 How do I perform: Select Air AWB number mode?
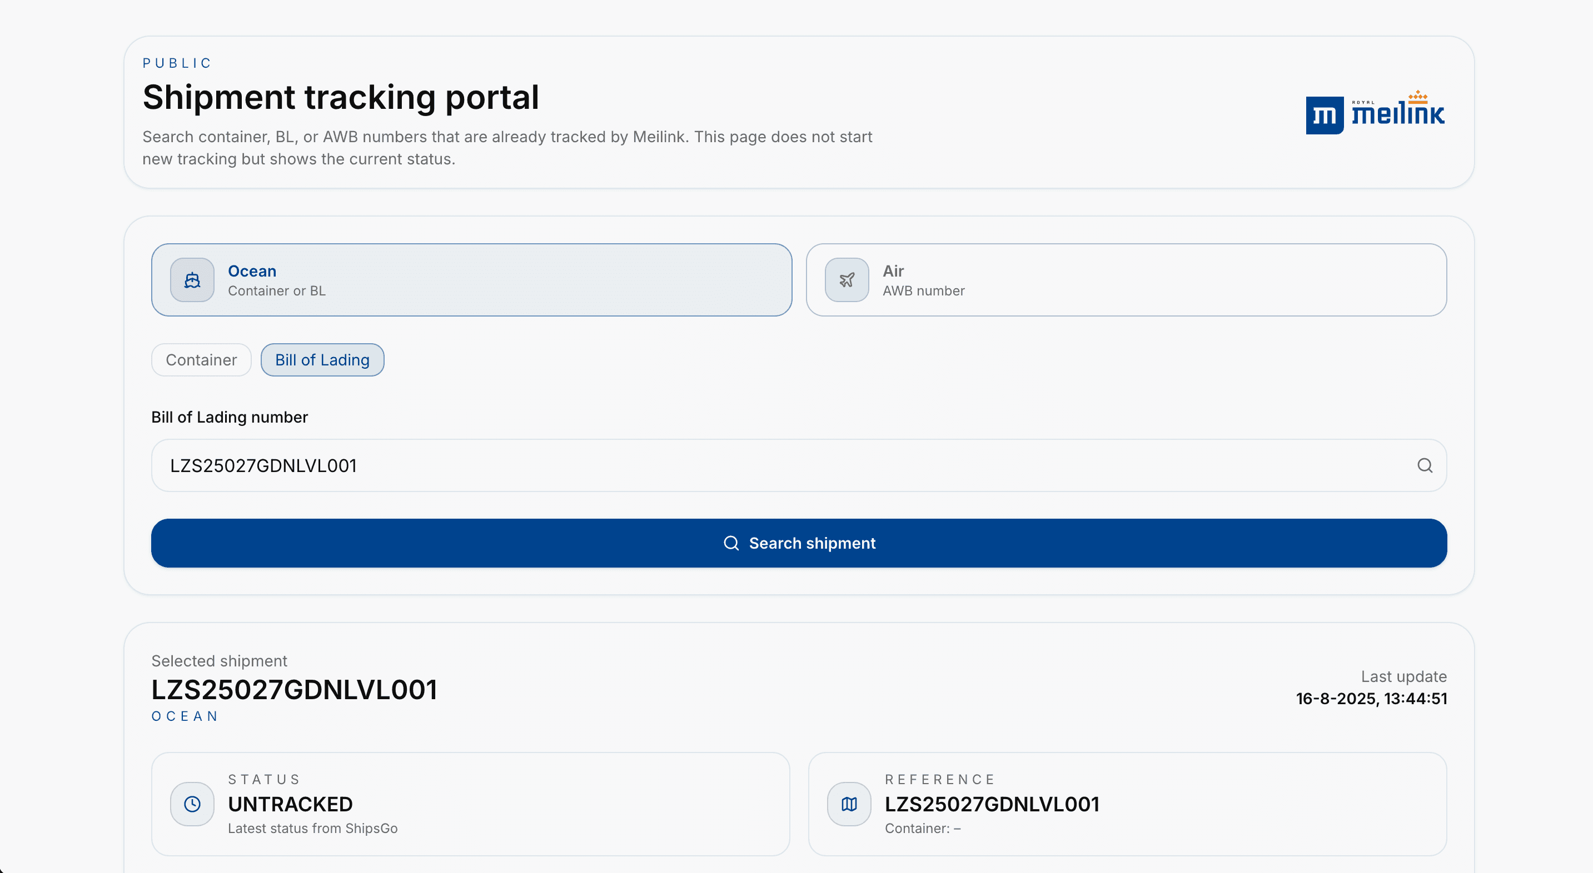[1126, 280]
